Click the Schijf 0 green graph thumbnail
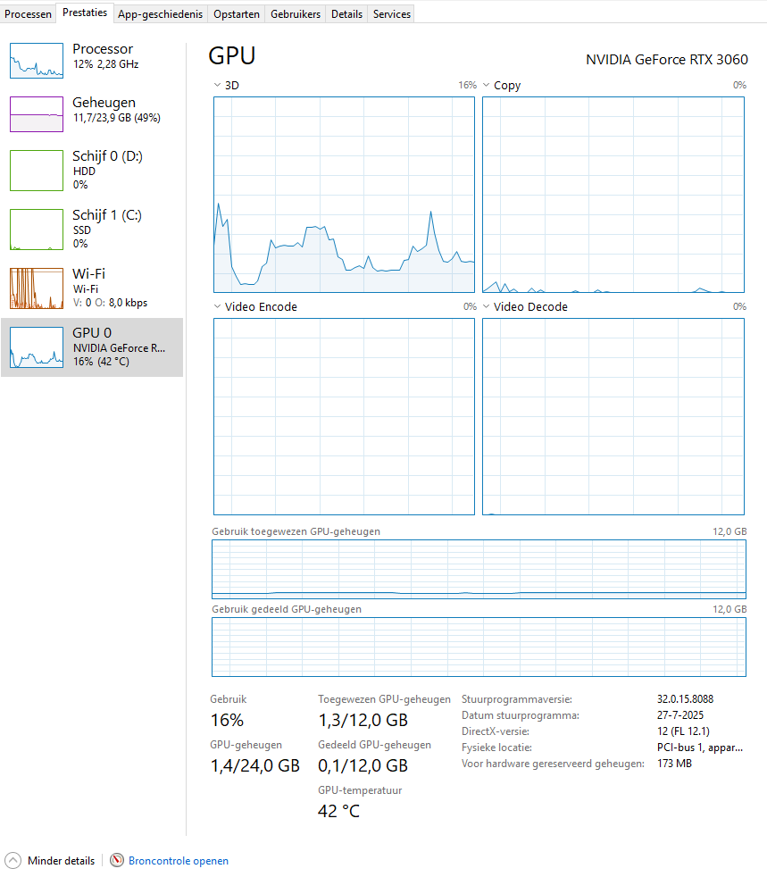Image resolution: width=767 pixels, height=877 pixels. [37, 170]
